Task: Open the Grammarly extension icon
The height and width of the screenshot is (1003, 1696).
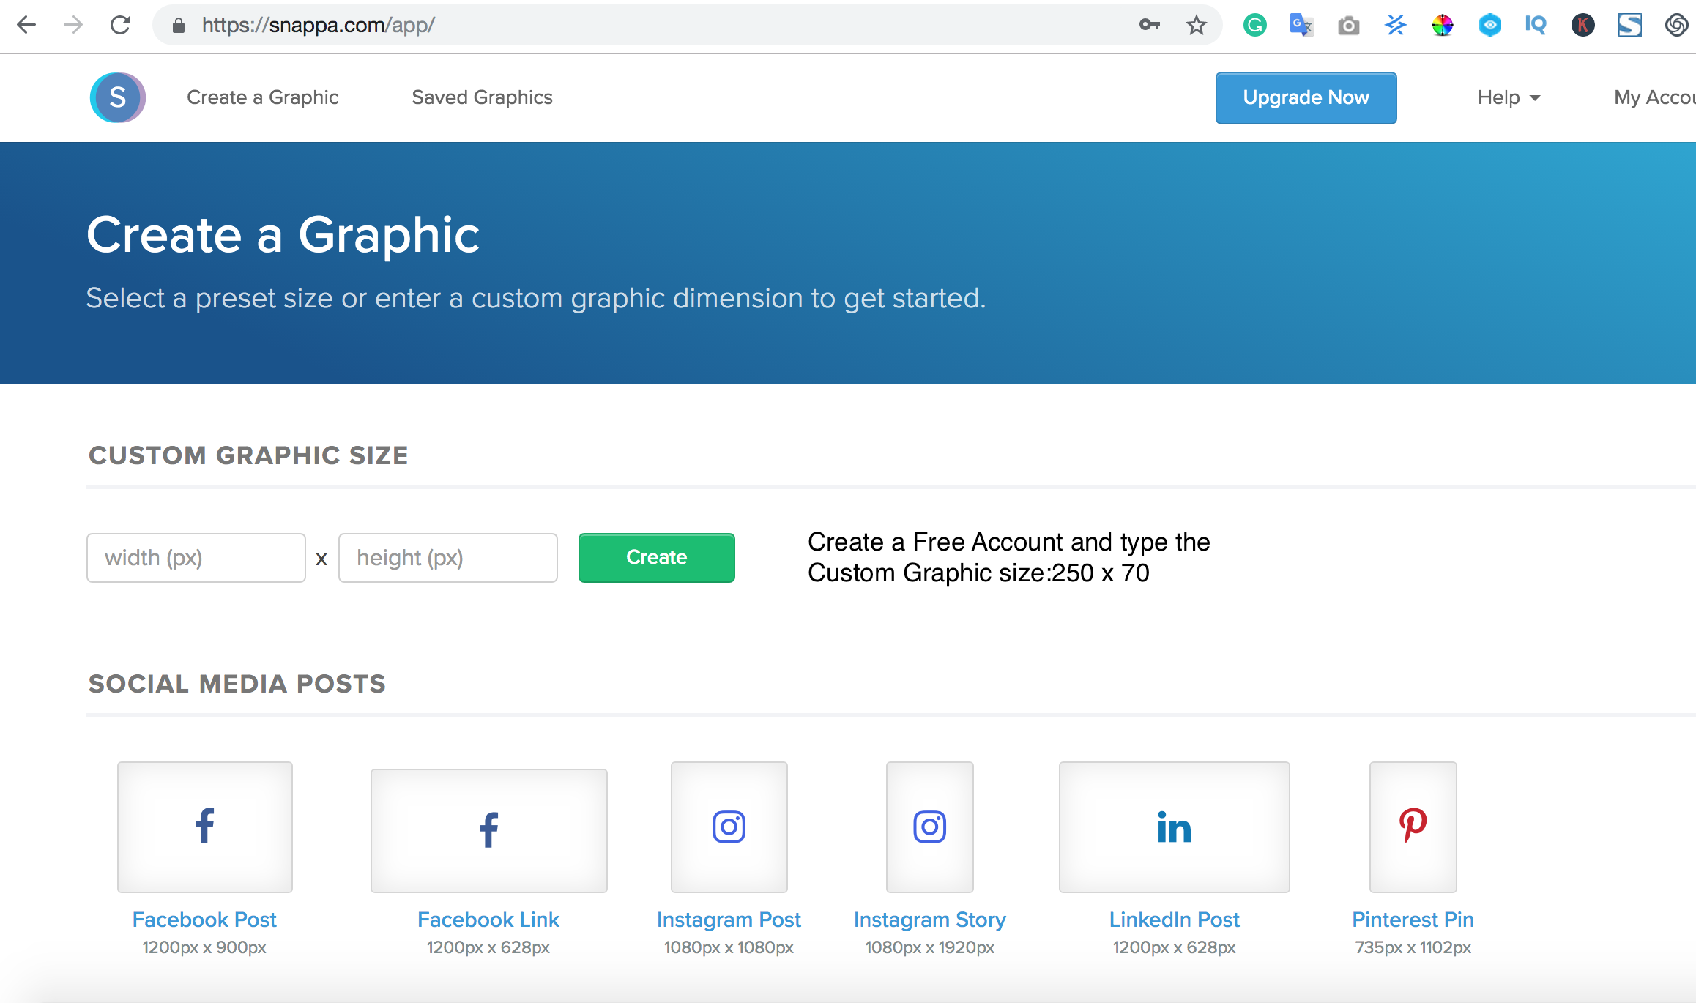Action: 1254,26
